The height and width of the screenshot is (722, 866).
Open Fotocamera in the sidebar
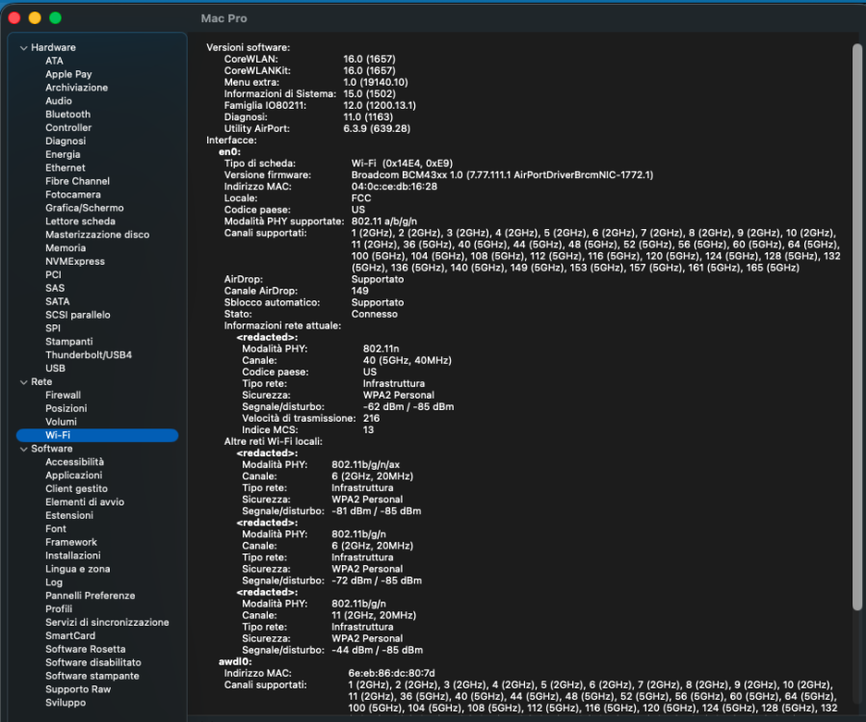pyautogui.click(x=73, y=194)
